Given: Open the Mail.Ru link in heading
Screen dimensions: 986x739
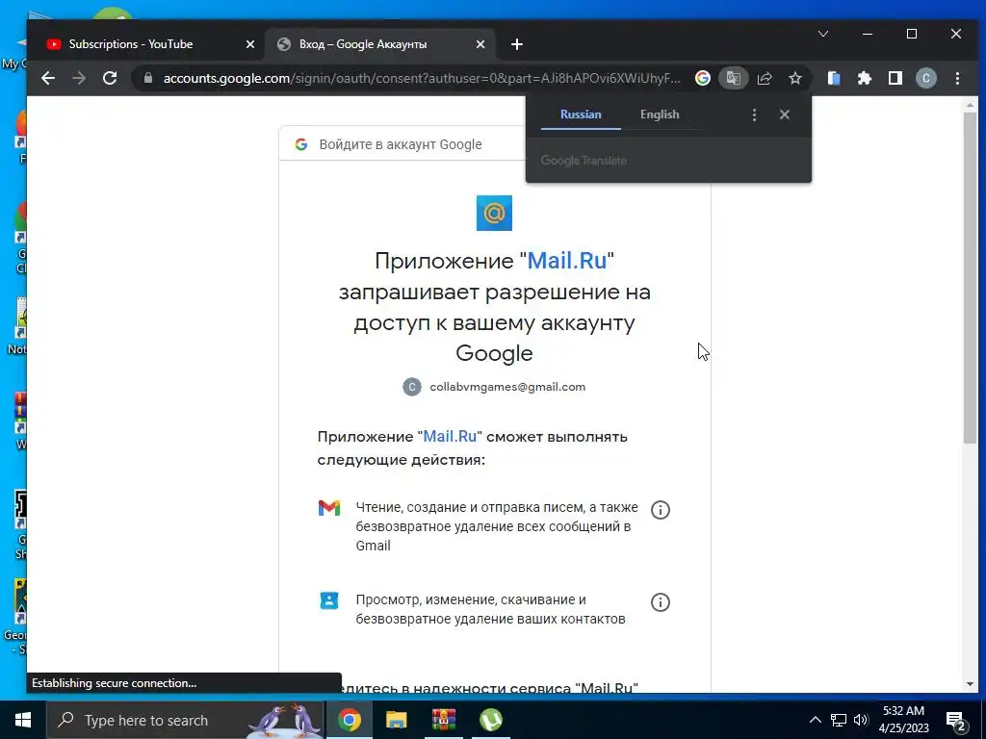Looking at the screenshot, I should point(567,260).
